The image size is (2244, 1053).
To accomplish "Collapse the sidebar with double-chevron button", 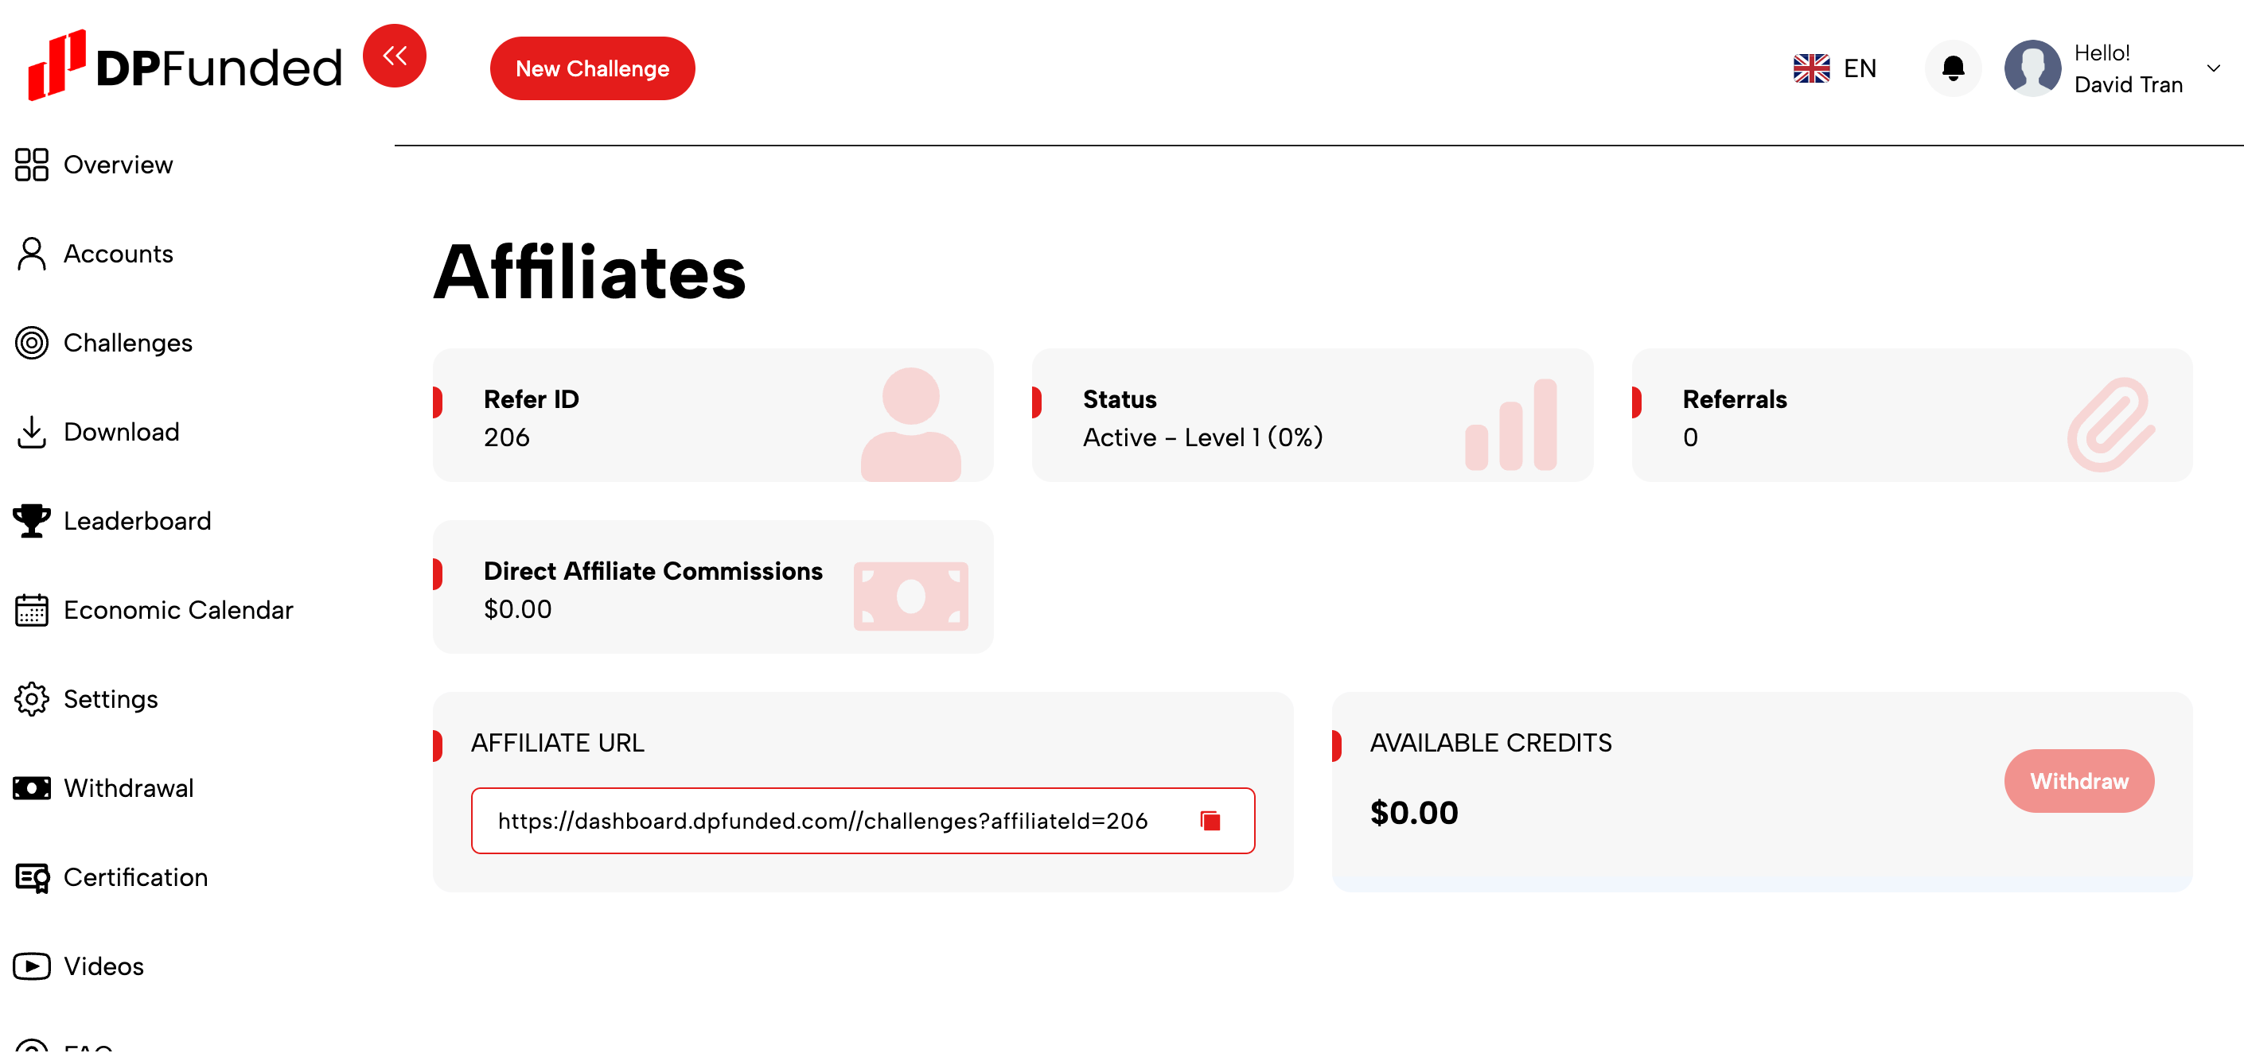I will click(395, 56).
